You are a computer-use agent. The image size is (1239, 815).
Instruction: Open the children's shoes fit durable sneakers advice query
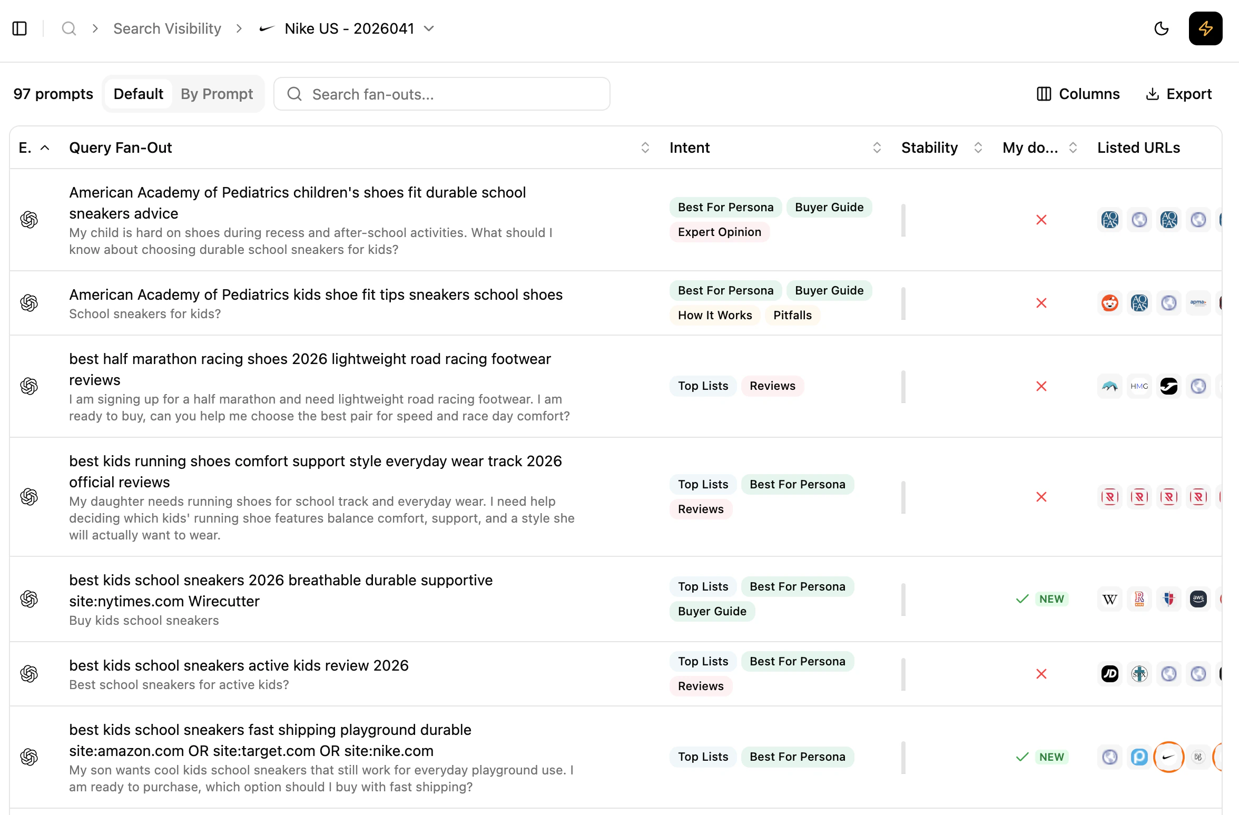coord(298,203)
